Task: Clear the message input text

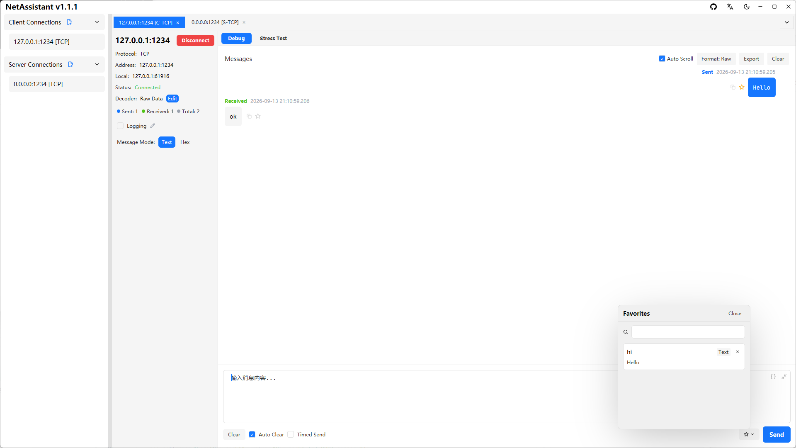Action: (x=234, y=434)
